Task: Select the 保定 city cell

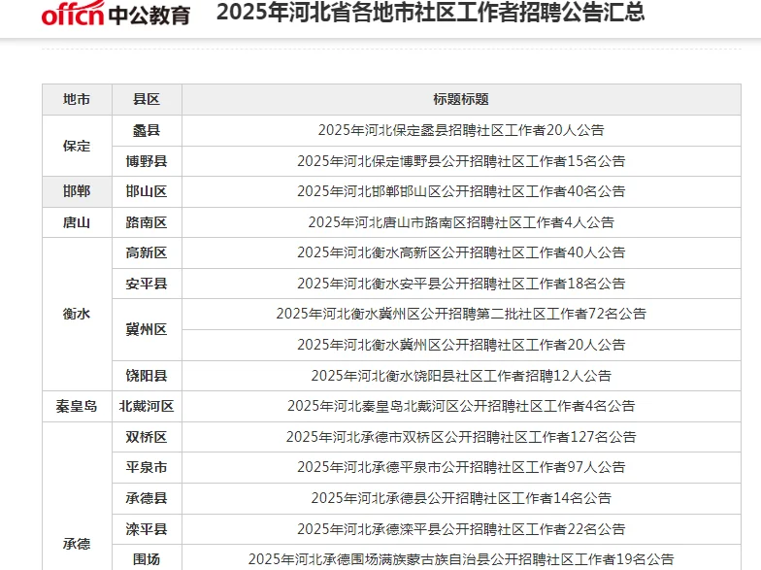Action: click(x=77, y=146)
